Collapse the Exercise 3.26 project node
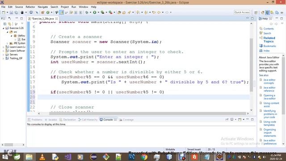This screenshot has width=286, height=161. (x=3, y=28)
